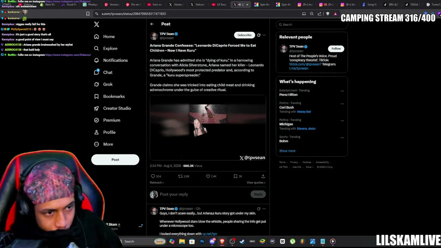Open Brave browser from the taskbar
Viewport: 441px width, 248px height.
click(222, 241)
